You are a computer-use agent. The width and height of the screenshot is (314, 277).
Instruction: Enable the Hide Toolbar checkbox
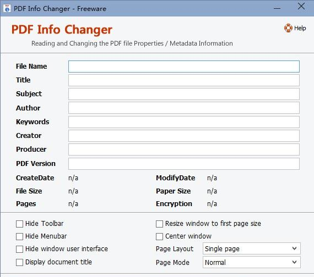click(x=19, y=224)
